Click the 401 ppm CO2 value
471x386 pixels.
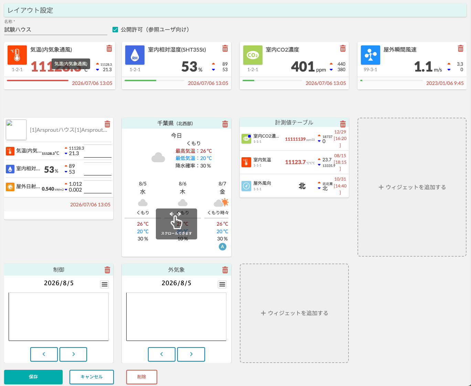coord(308,67)
